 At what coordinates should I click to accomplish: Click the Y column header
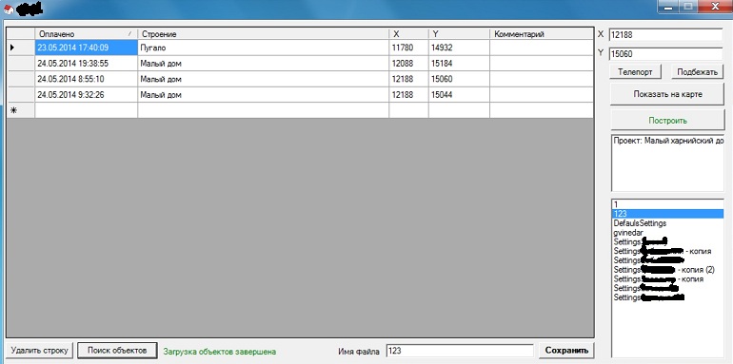[459, 34]
